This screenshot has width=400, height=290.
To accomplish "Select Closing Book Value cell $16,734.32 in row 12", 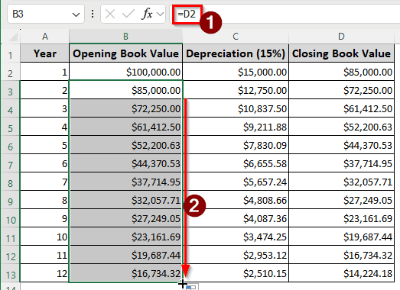I will point(341,255).
